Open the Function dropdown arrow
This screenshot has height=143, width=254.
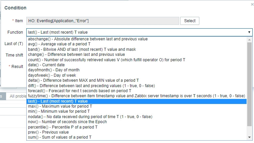249,32
